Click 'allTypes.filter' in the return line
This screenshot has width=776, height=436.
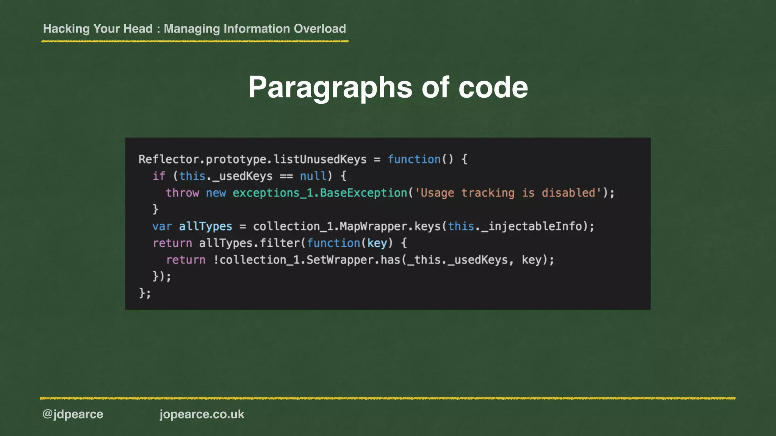pos(249,243)
